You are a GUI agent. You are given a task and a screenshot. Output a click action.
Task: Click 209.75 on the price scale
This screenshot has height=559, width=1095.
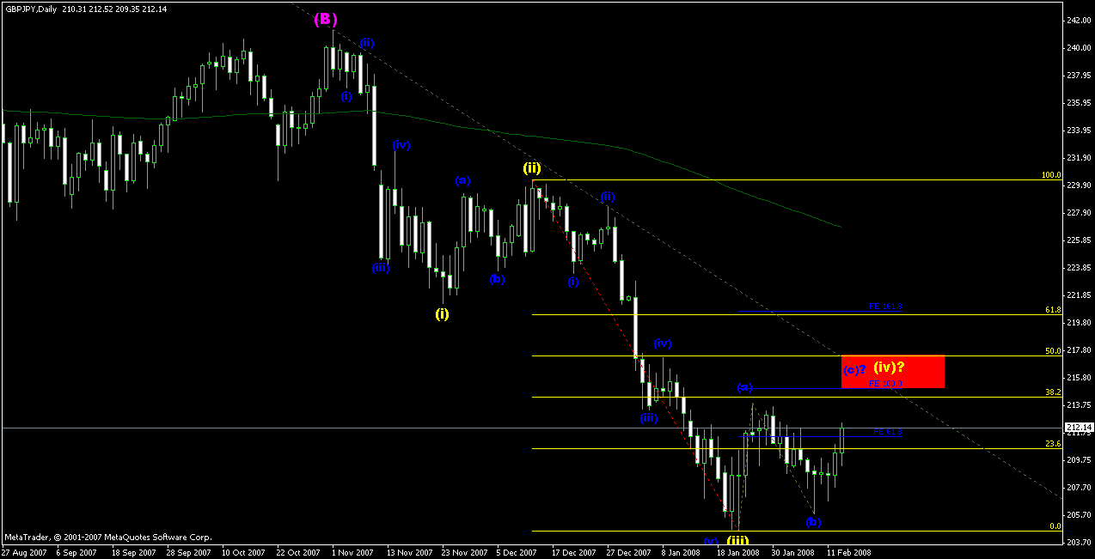[1078, 459]
